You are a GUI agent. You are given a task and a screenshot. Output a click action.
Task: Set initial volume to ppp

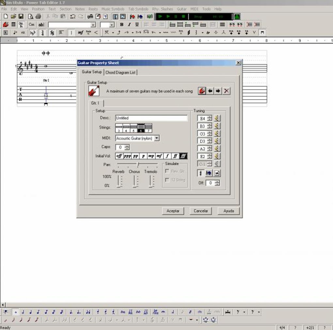(x=127, y=156)
